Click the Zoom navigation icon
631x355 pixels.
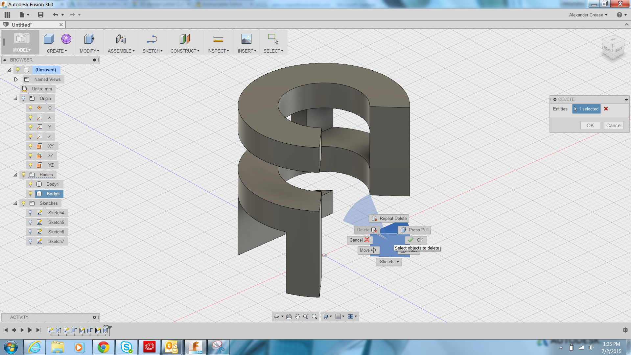click(x=306, y=317)
